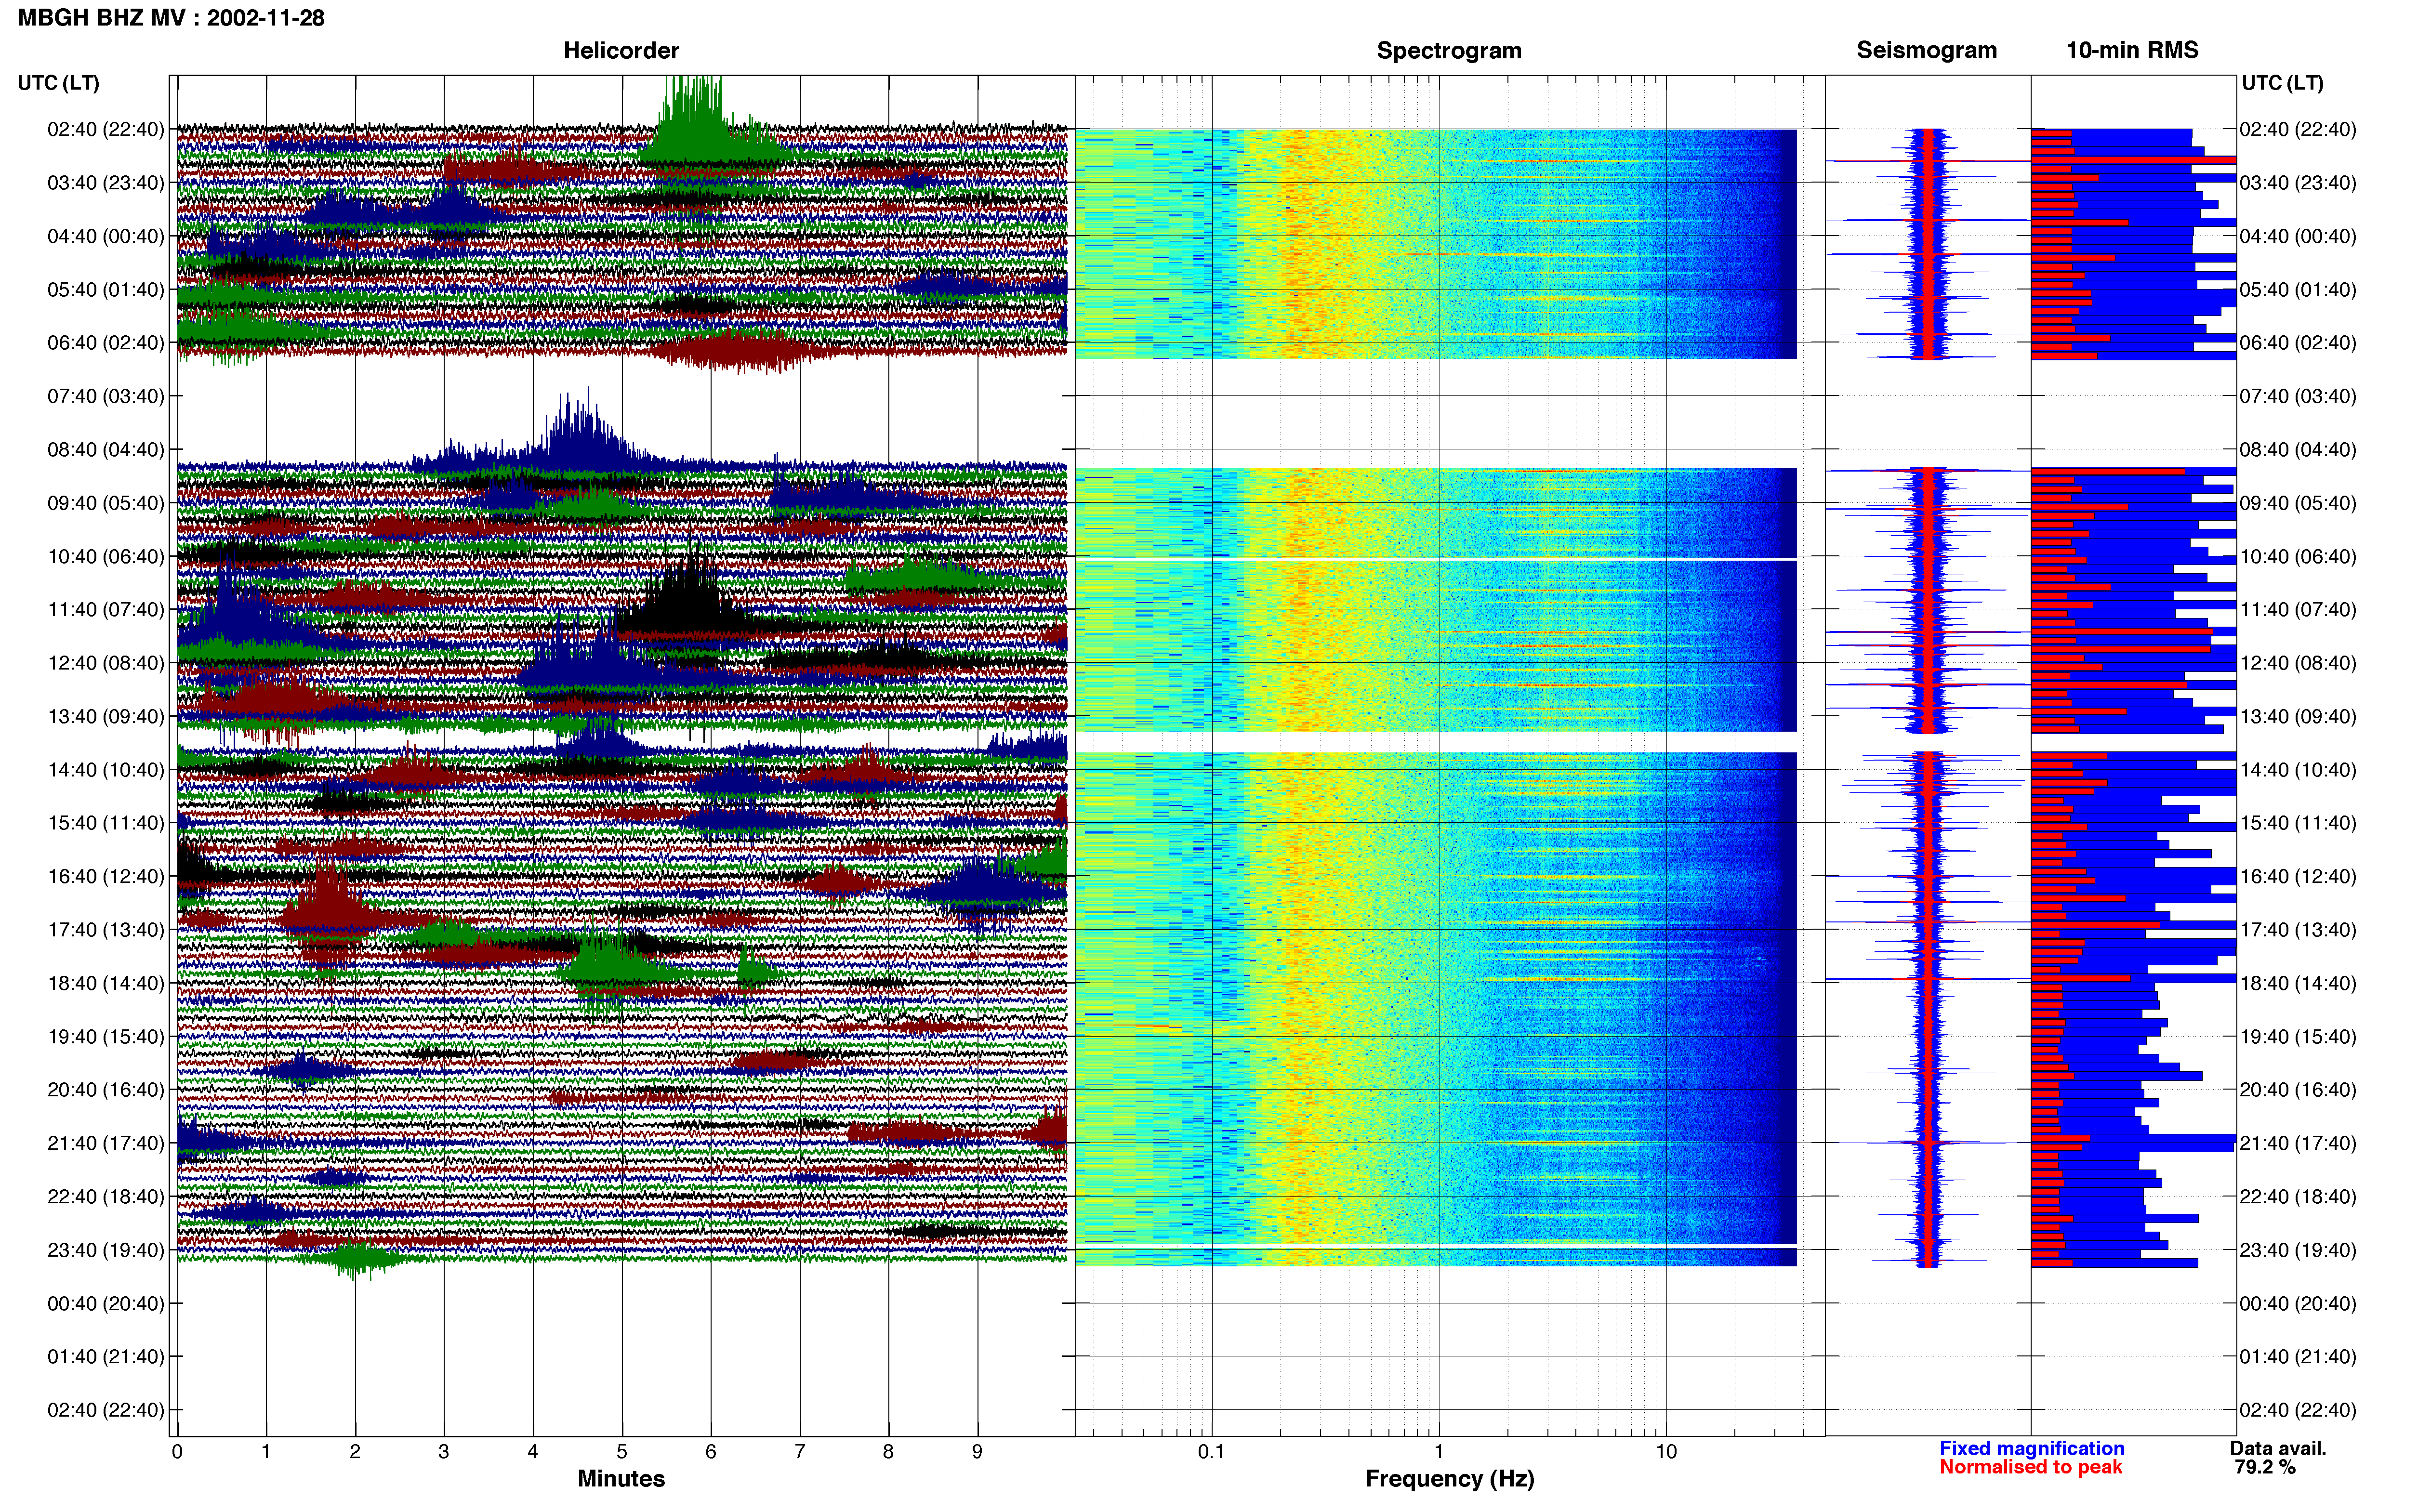Click the left 17:40 (13:40) time label
Viewport: 2418px width, 1512px height.
tap(106, 929)
